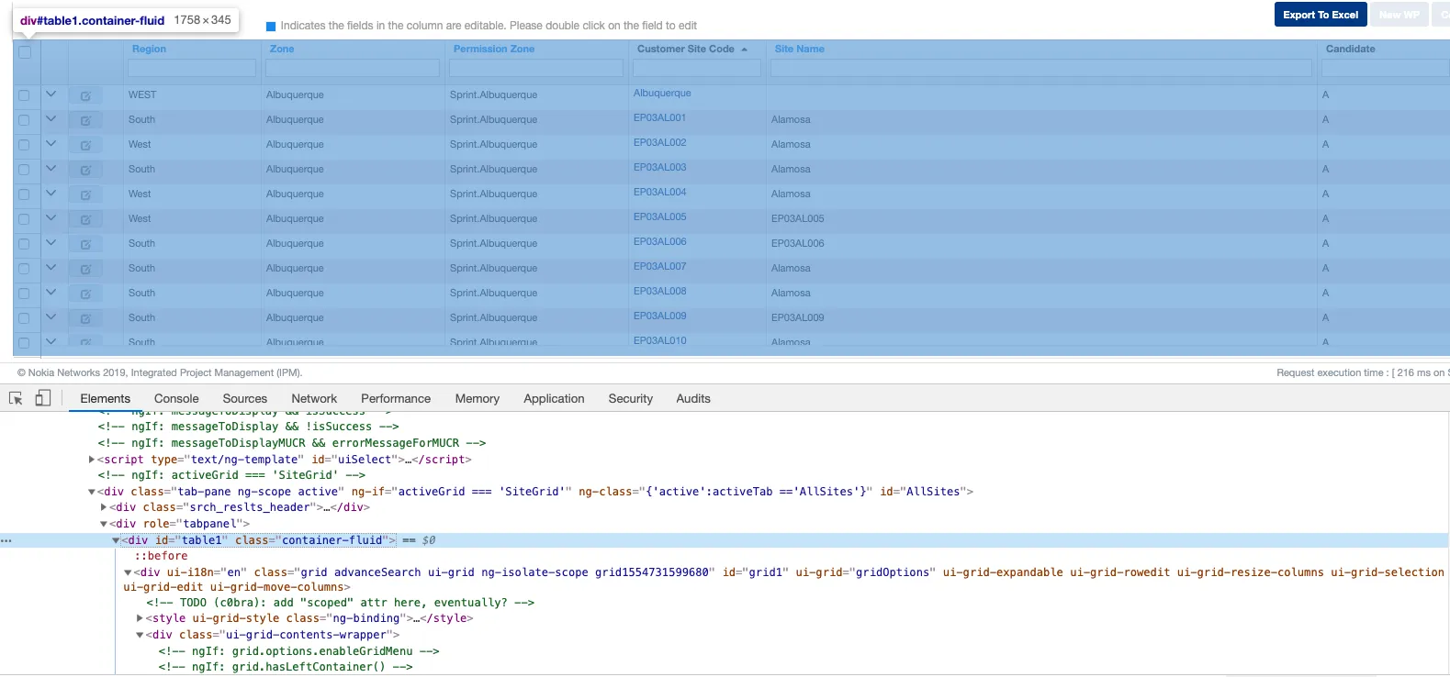Select the checkbox for row EP03AL005

tap(24, 219)
